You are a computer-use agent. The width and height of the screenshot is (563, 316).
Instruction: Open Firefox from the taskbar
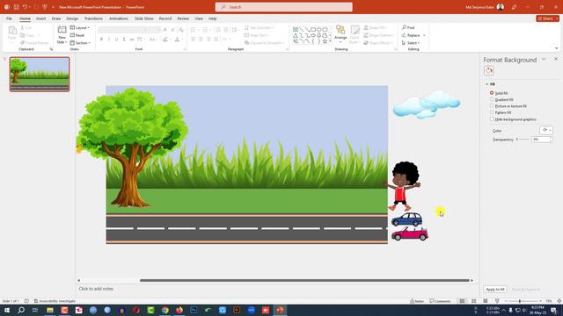coord(179,310)
